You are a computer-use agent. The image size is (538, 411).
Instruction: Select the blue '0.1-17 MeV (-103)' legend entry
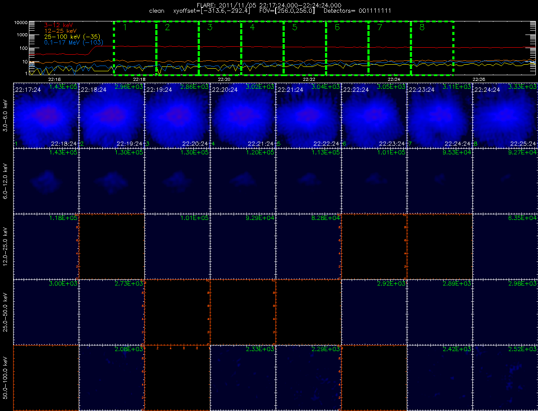tap(73, 42)
